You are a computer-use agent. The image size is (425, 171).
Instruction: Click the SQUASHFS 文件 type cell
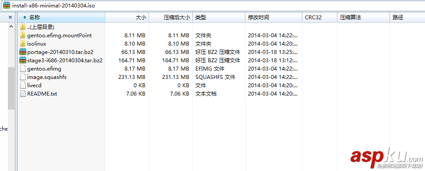coord(216,77)
